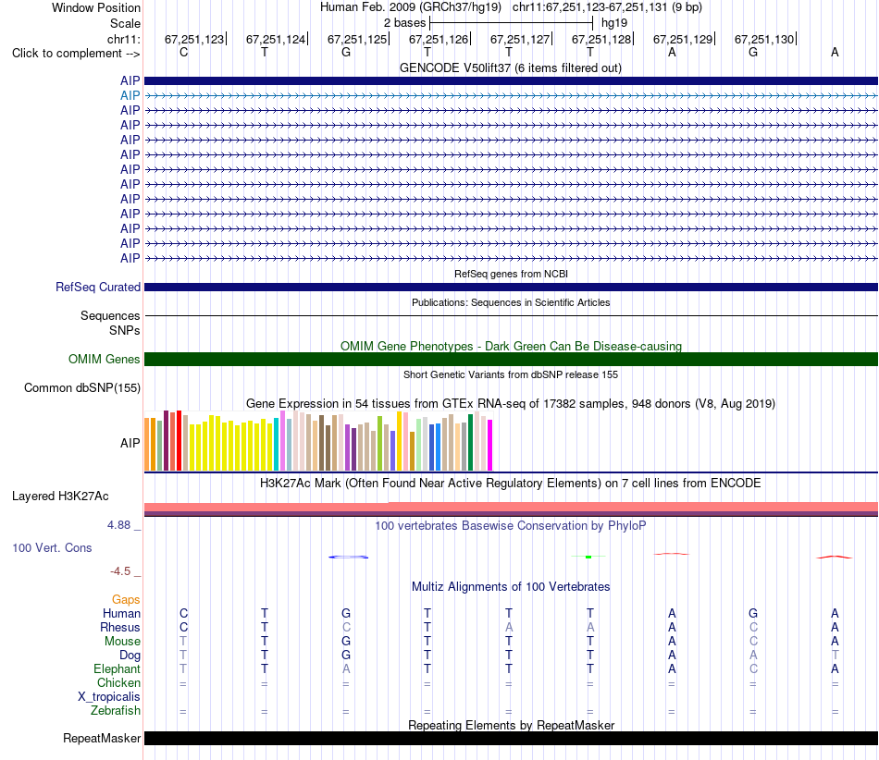Select the Rhesus alignment row label
Screen dimensions: 879x760
coord(120,627)
